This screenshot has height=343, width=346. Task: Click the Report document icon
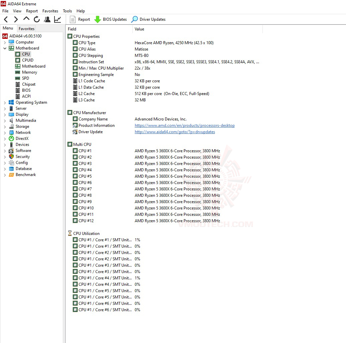[x=73, y=19]
